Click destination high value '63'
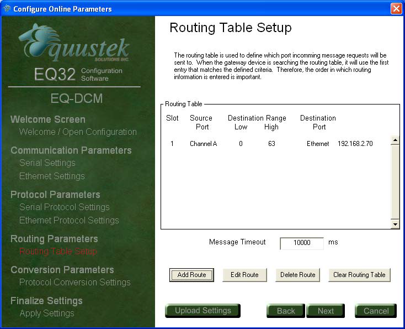This screenshot has height=329, width=405. 271,144
